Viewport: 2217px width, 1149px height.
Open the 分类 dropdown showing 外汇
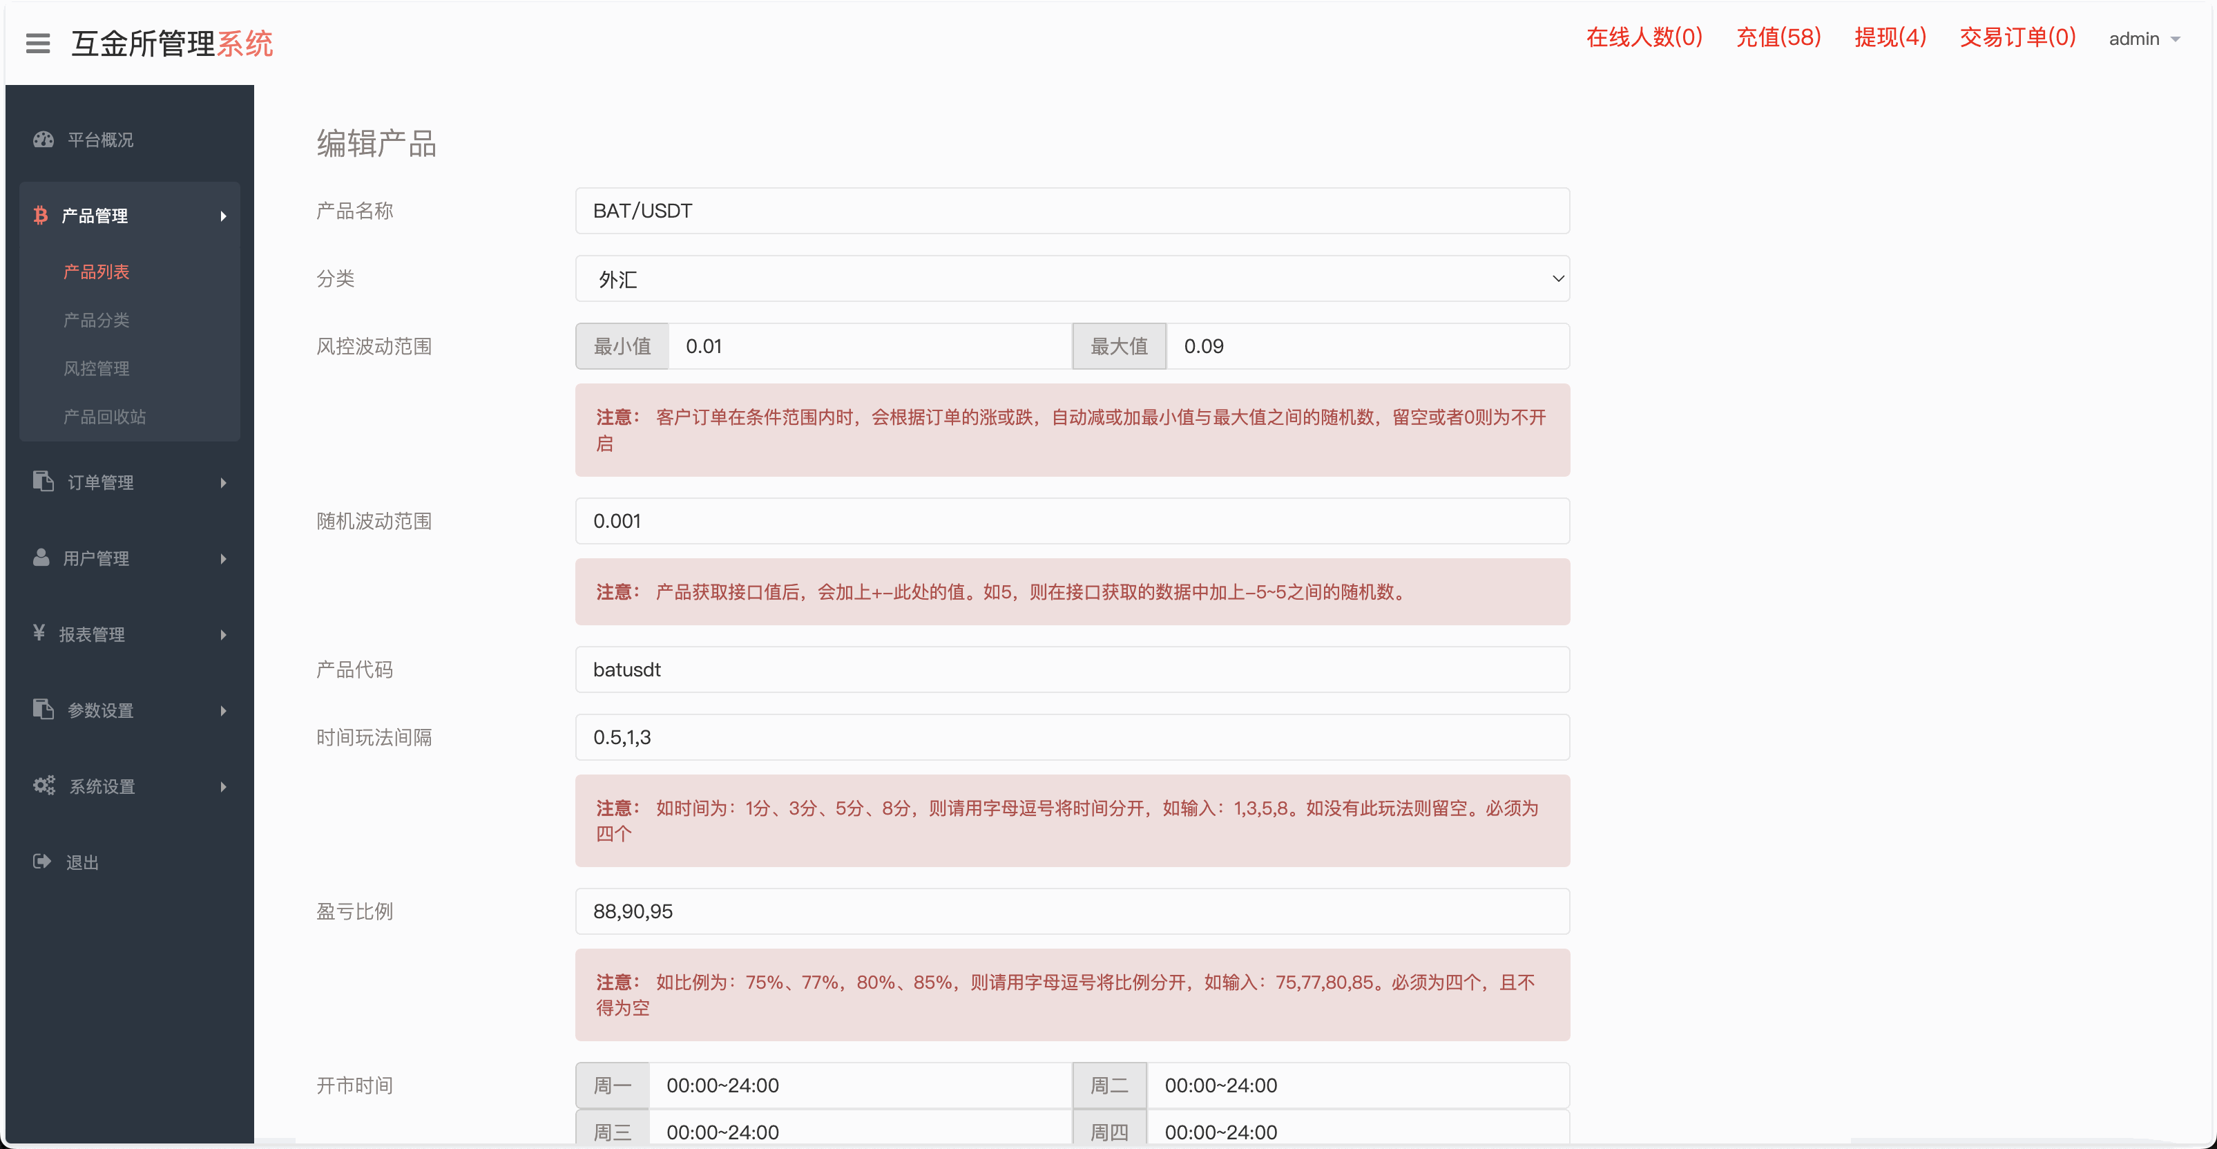1071,278
